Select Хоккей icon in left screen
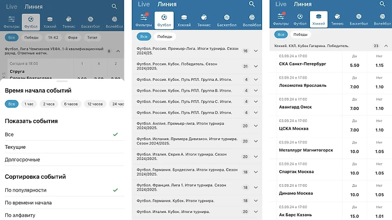Image resolution: width=392 pixels, height=220 pixels. [50, 22]
